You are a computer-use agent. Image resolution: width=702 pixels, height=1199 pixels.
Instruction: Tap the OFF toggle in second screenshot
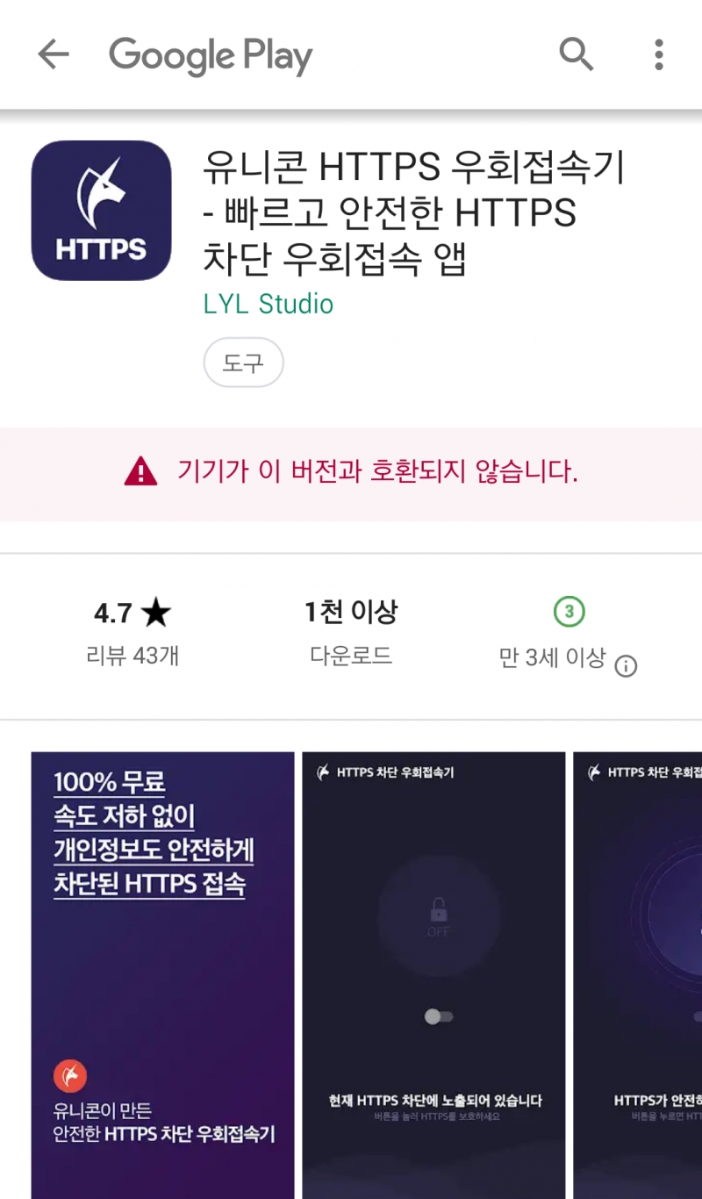pos(438,1016)
